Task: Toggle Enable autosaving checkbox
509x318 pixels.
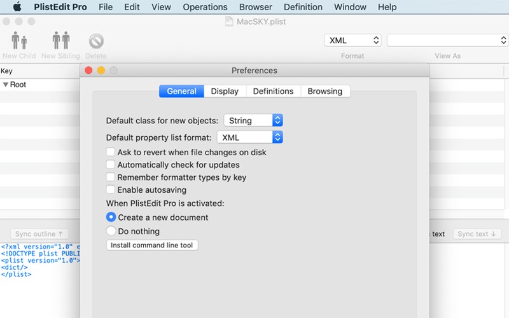Action: tap(110, 190)
